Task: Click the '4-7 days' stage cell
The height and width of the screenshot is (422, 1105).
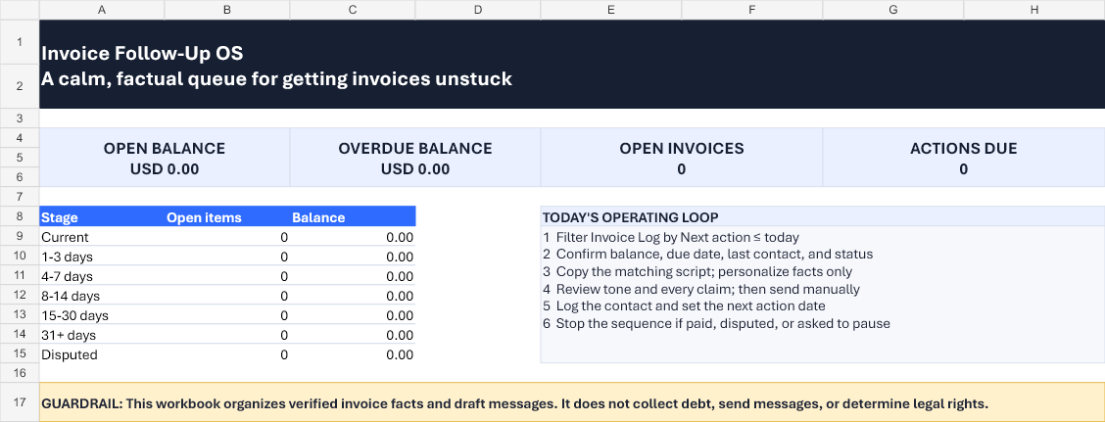Action: [102, 277]
